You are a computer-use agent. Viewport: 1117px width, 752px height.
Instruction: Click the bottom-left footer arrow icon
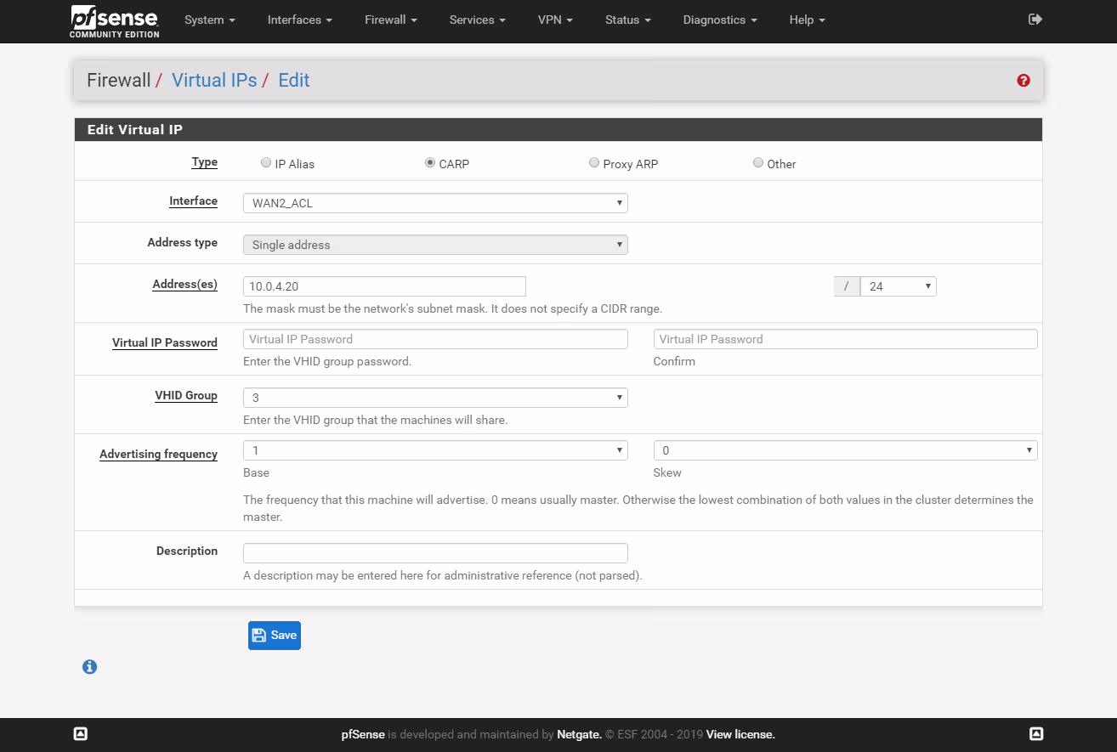point(80,734)
